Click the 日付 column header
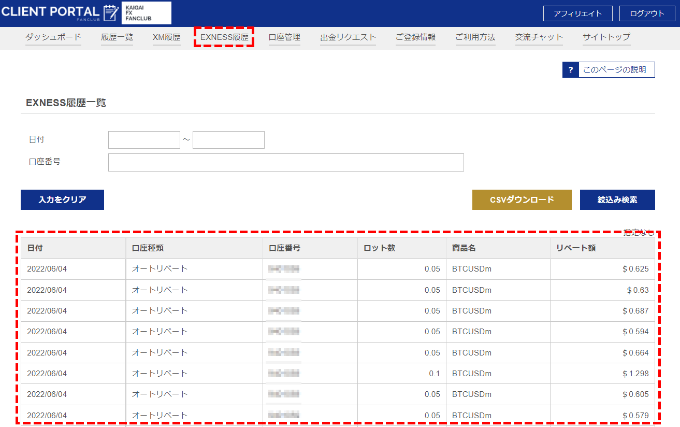 tap(73, 248)
